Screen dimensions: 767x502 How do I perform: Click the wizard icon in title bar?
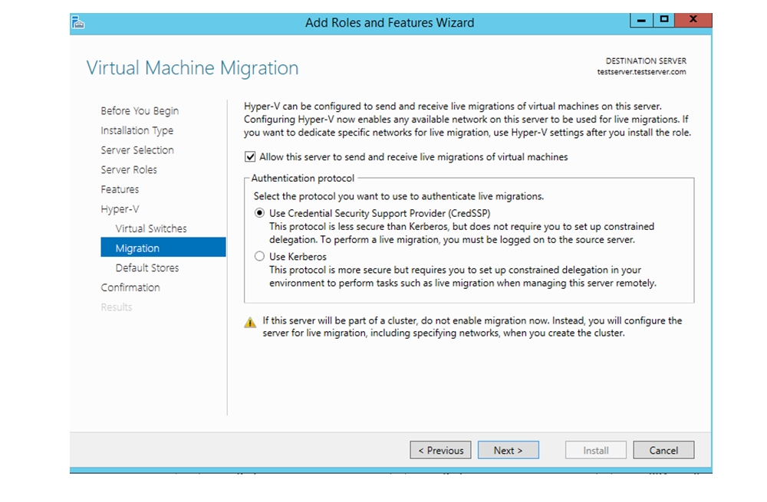click(77, 23)
